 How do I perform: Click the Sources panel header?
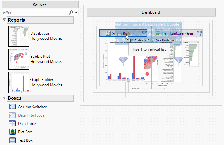pyautogui.click(x=40, y=5)
